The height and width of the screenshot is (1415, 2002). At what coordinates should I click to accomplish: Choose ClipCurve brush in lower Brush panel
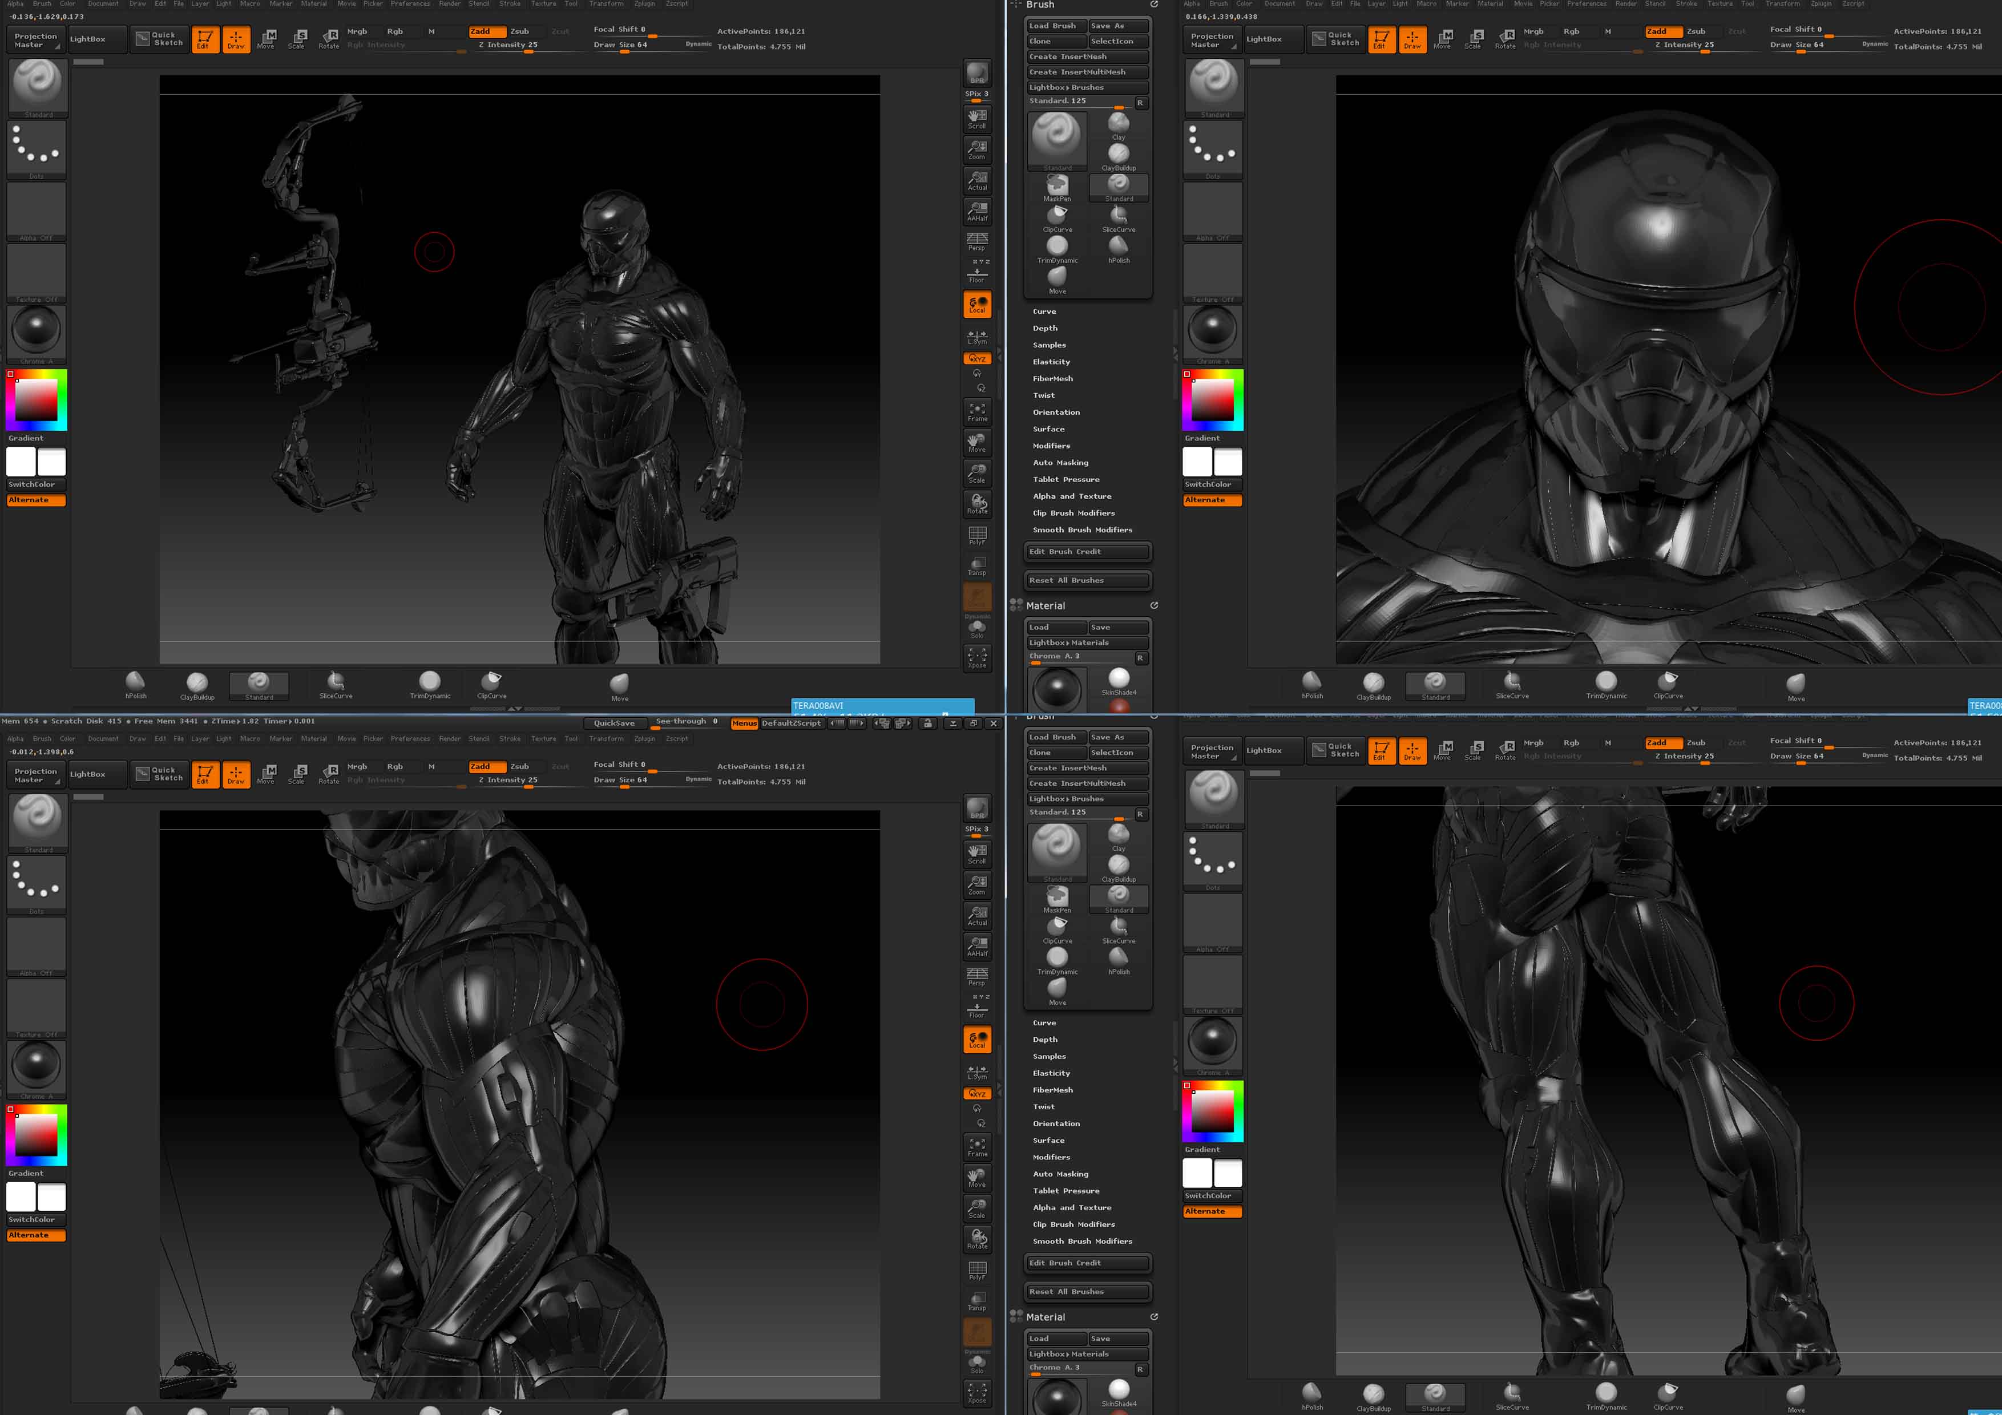(1057, 929)
